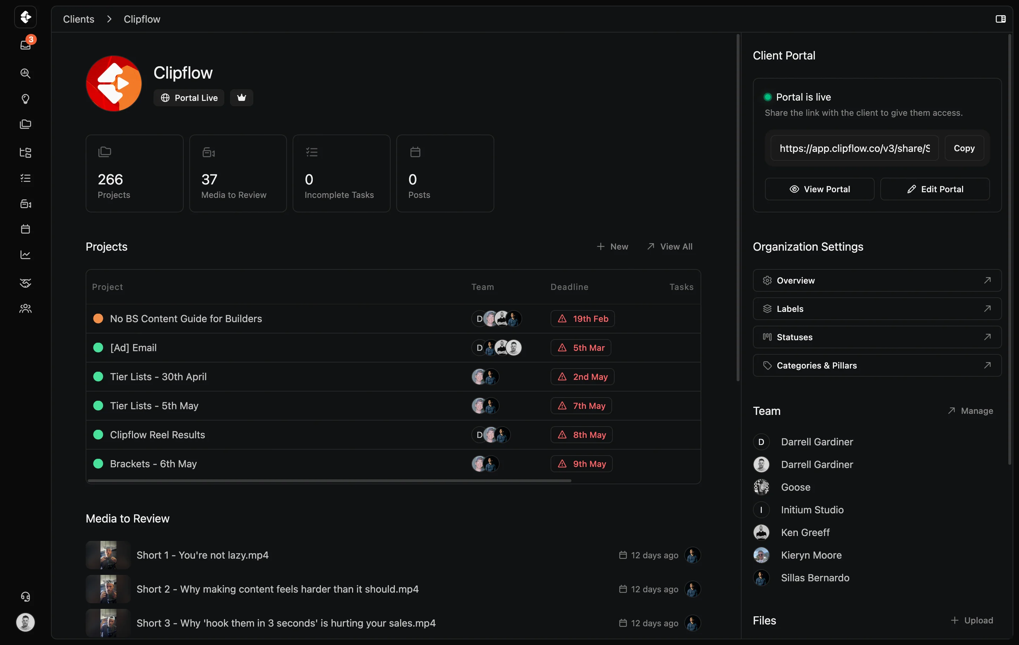Open the 0 Posts stat card
1019x645 pixels.
[x=445, y=173]
